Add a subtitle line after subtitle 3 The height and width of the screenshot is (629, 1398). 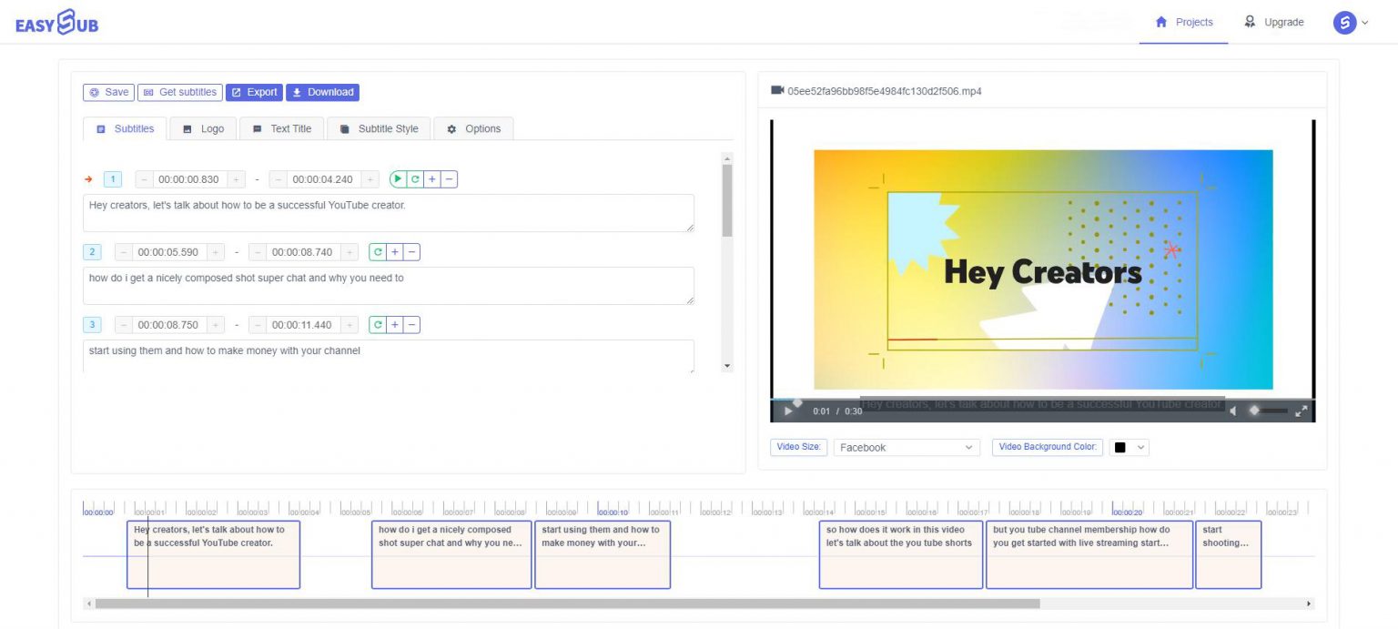tap(395, 325)
